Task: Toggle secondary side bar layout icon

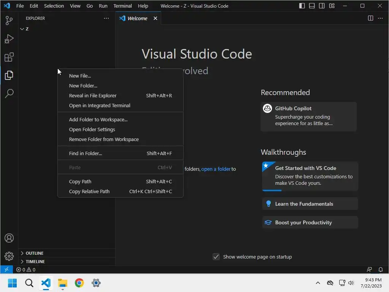Action: coord(322,6)
